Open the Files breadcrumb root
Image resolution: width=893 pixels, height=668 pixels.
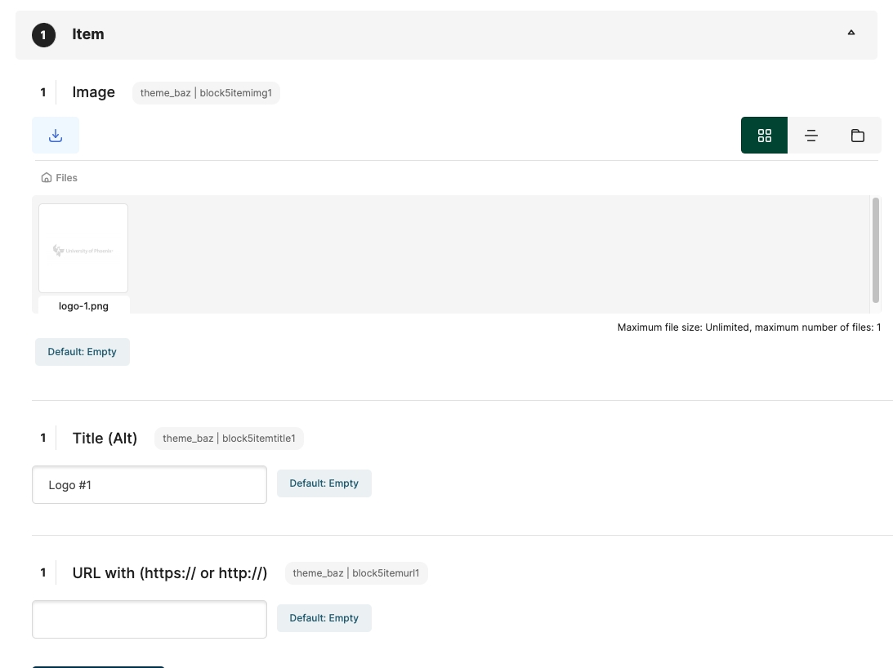(66, 178)
